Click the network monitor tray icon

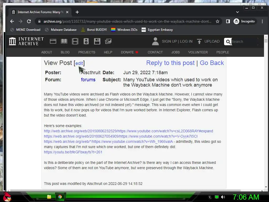click(217, 197)
